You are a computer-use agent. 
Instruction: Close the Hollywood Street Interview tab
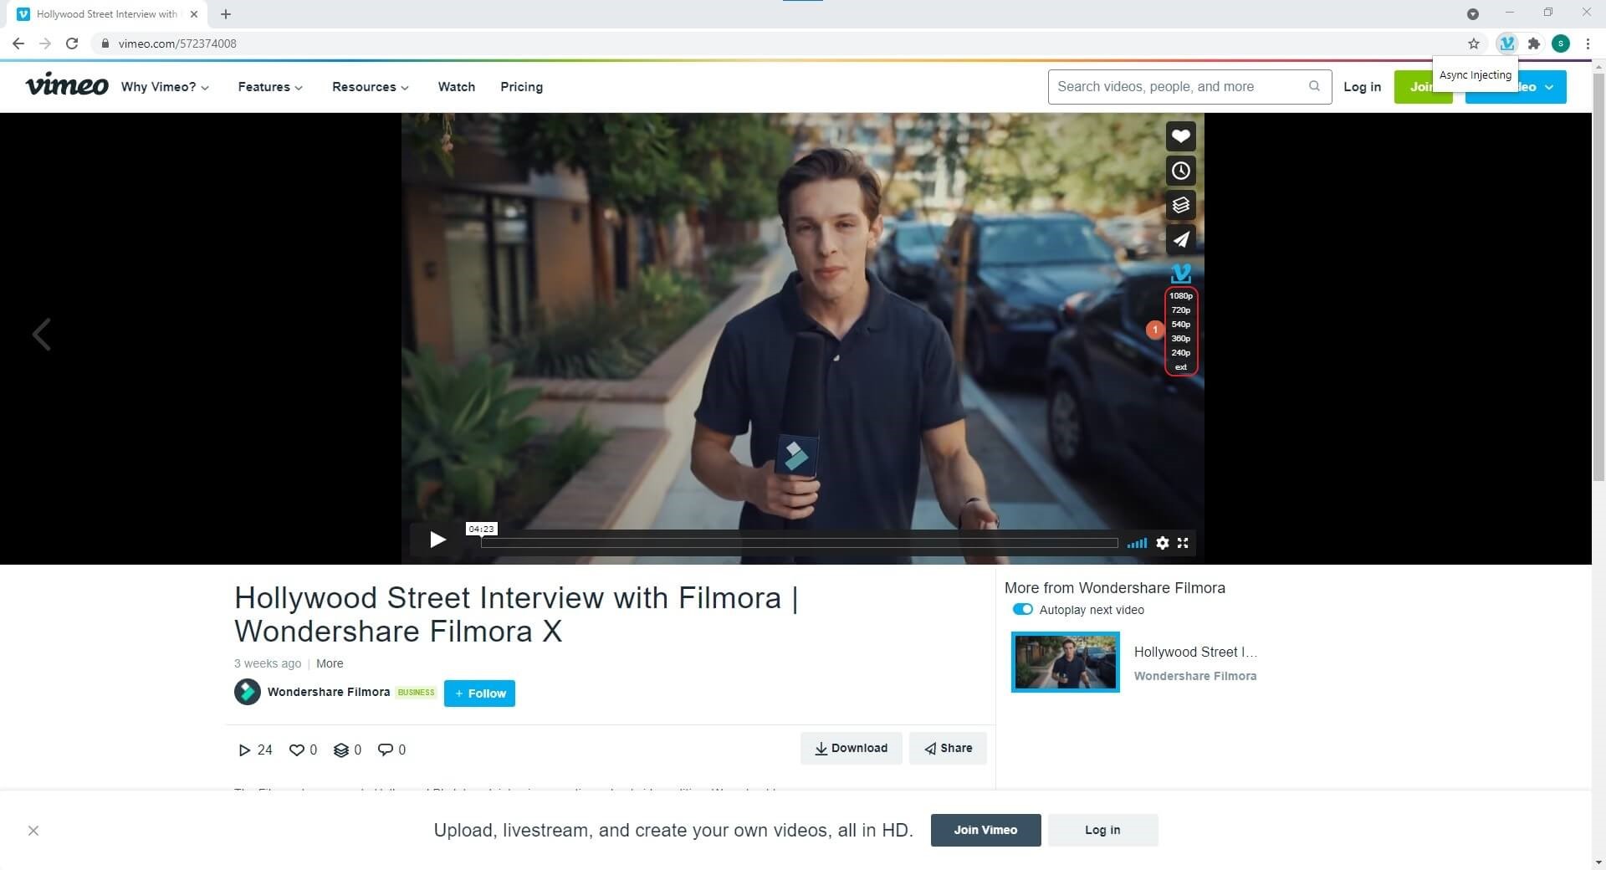[x=194, y=14]
